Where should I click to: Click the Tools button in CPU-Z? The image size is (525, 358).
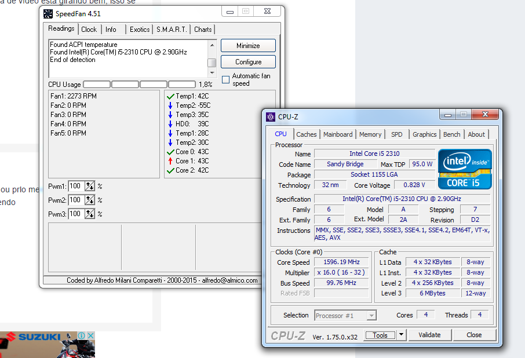380,335
